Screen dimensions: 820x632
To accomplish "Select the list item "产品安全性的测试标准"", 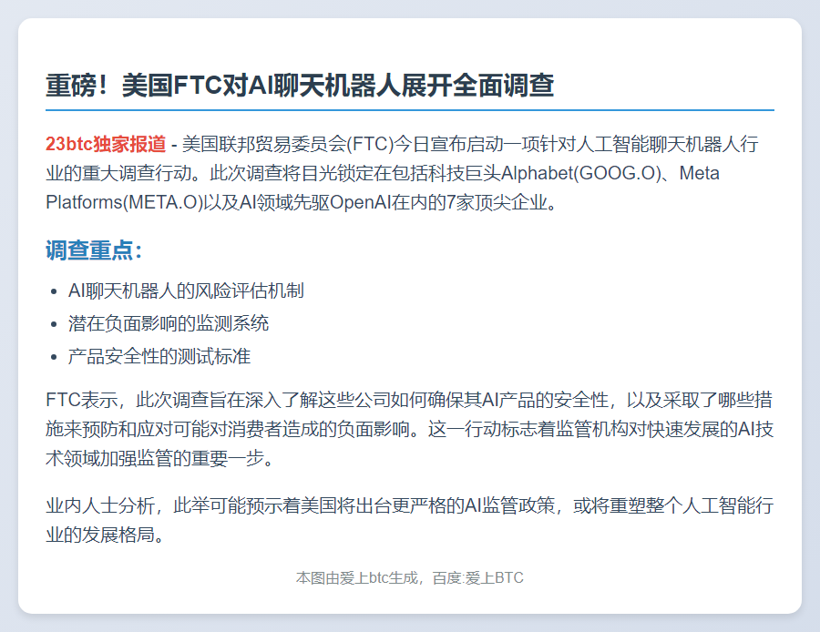I will [159, 356].
